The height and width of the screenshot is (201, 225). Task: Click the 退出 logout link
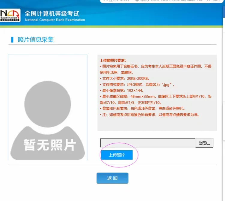pyautogui.click(x=216, y=1)
